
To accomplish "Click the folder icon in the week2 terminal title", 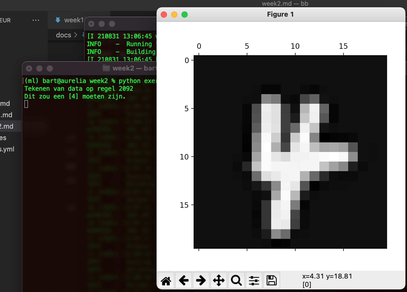I will point(106,68).
